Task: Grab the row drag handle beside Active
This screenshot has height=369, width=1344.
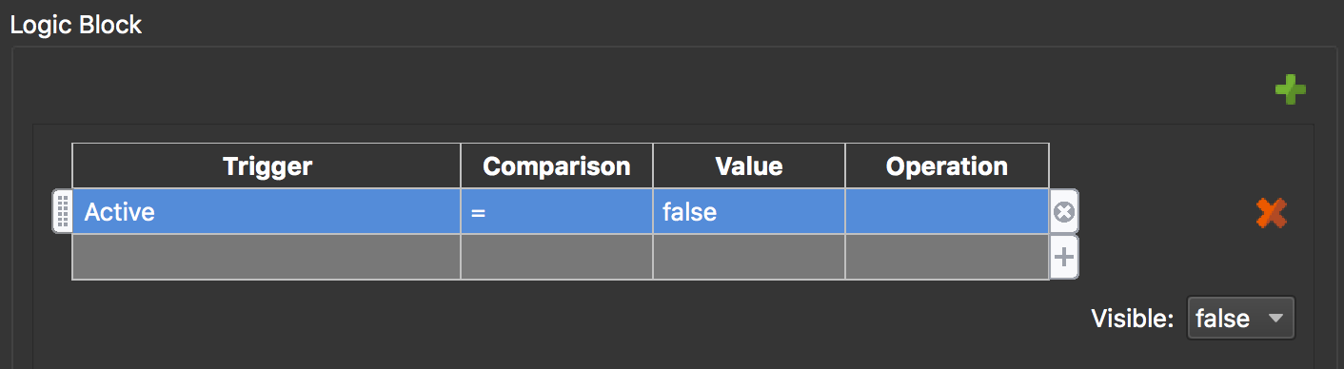Action: [x=62, y=211]
